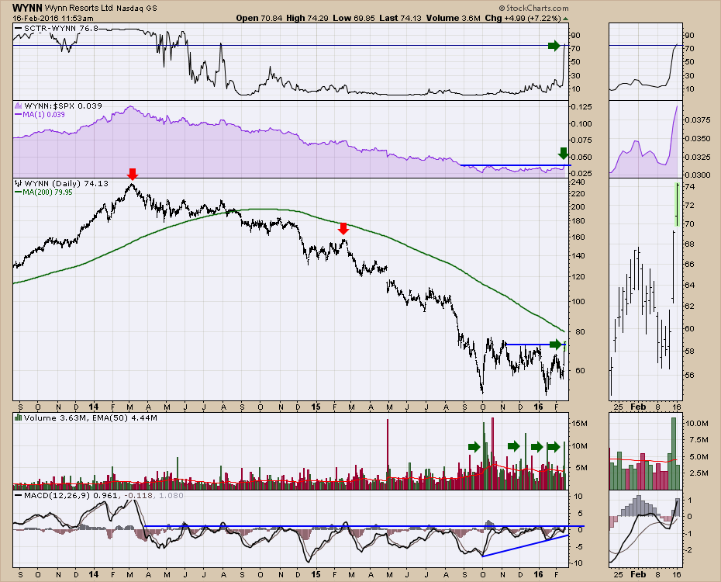Click the bar-chart icon beside the Volume legend

click(19, 417)
